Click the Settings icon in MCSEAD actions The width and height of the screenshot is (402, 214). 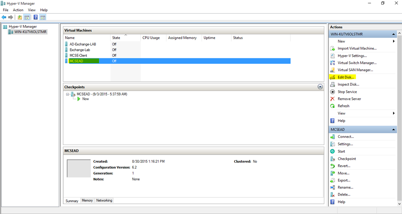pos(333,144)
